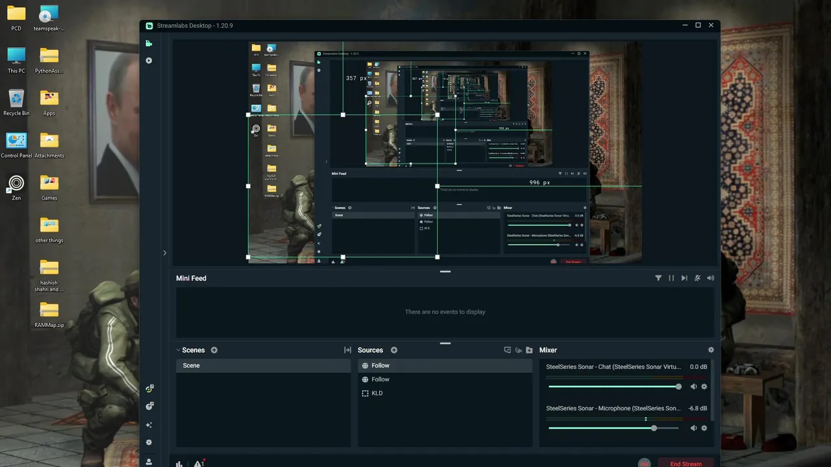Open the Editor tab in the sidebar
The height and width of the screenshot is (467, 831).
[149, 43]
